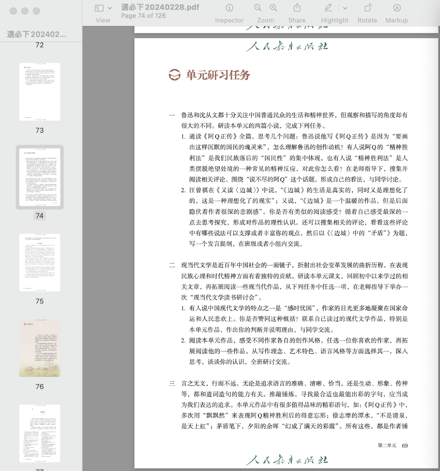Click the window title 選必下20240228.pdf
This screenshot has width=440, height=471.
coord(160,7)
